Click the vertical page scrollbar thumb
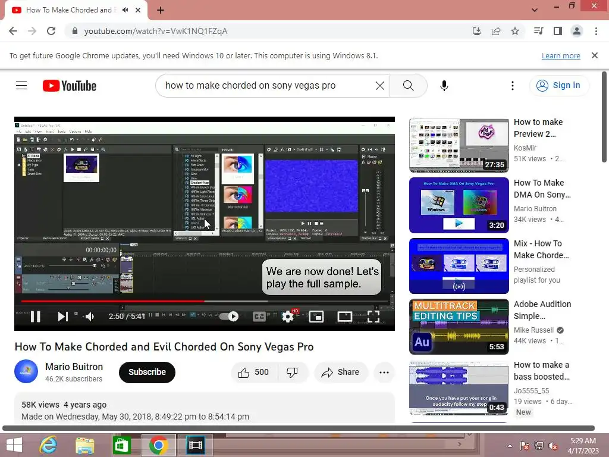This screenshot has height=457, width=609. pos(604,117)
